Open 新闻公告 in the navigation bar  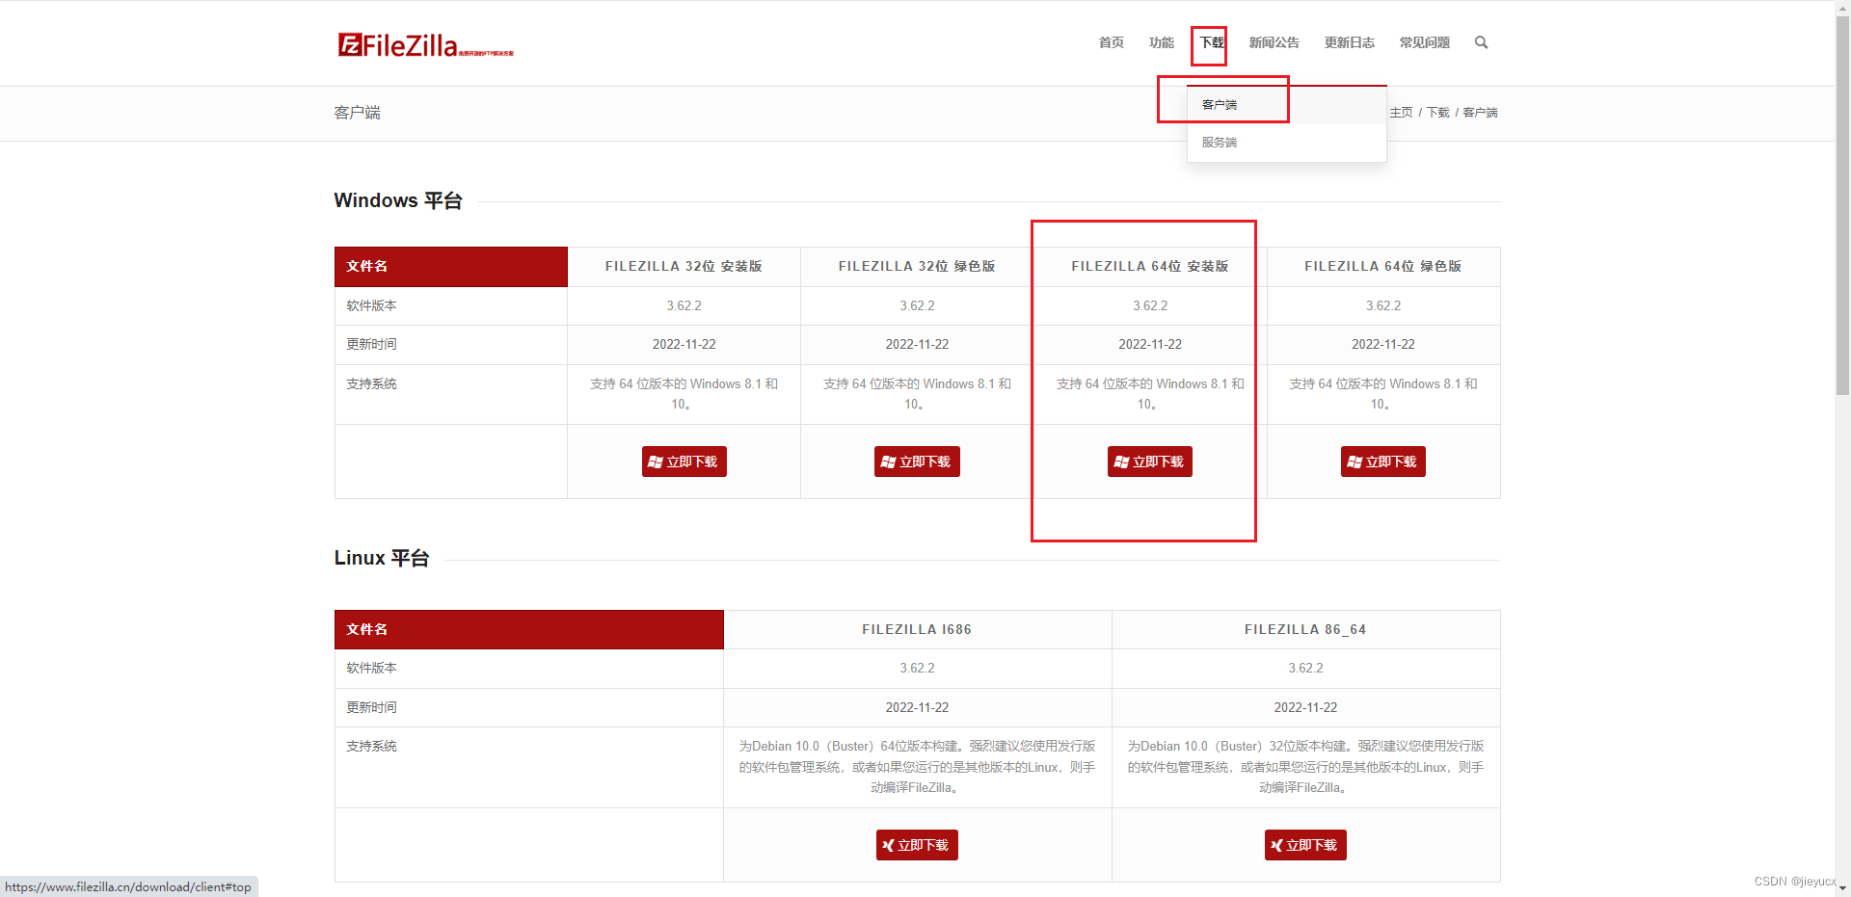pyautogui.click(x=1274, y=42)
